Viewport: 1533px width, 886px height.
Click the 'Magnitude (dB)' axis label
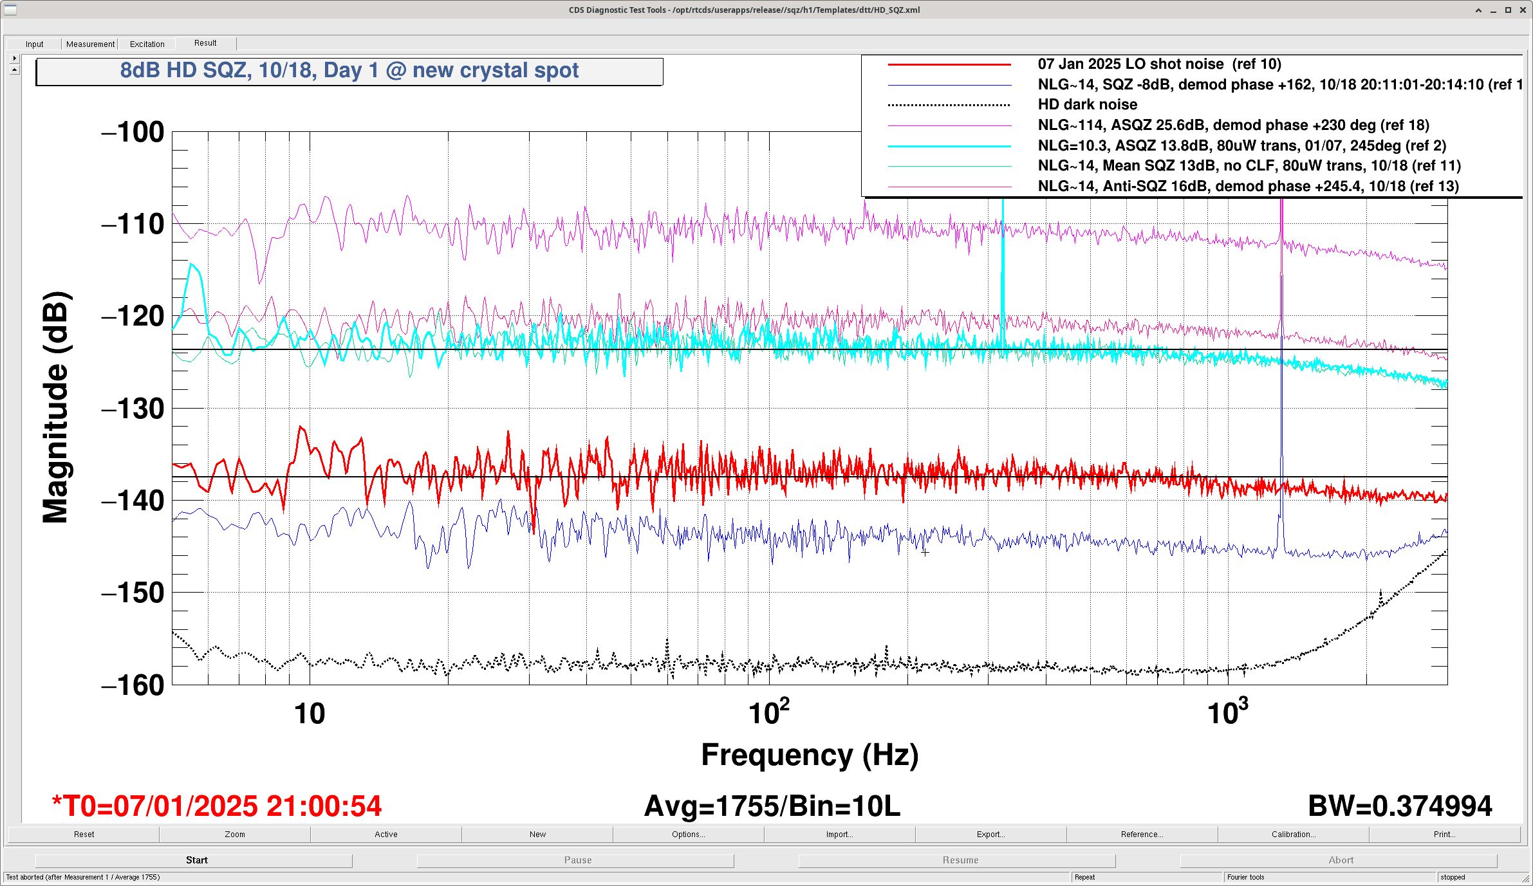coord(55,408)
